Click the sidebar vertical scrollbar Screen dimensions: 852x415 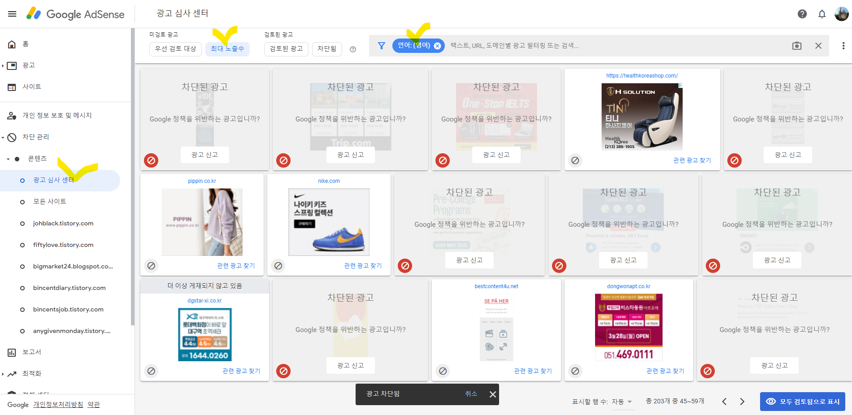(x=132, y=177)
